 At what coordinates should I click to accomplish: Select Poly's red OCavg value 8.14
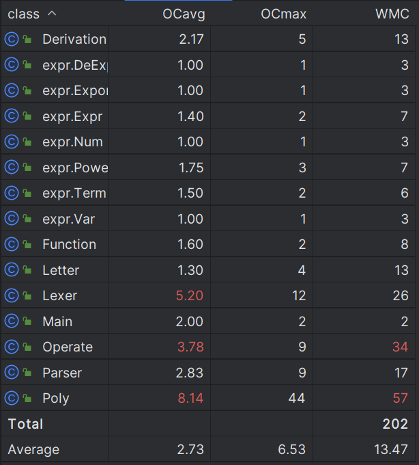(x=190, y=398)
